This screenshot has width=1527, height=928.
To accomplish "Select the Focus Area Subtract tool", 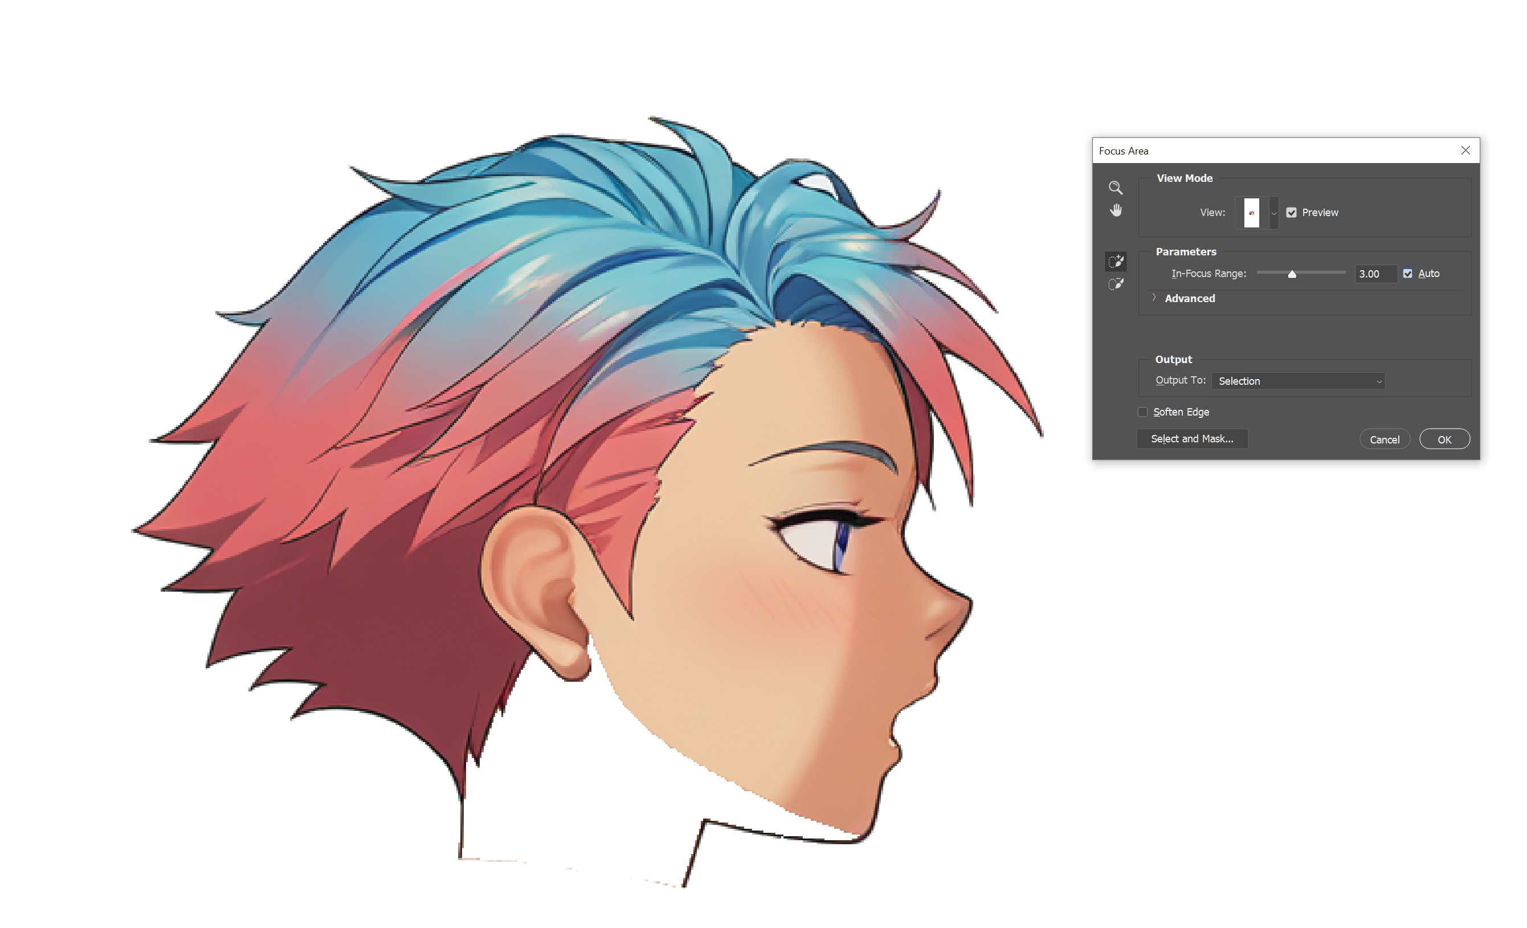I will [x=1116, y=284].
